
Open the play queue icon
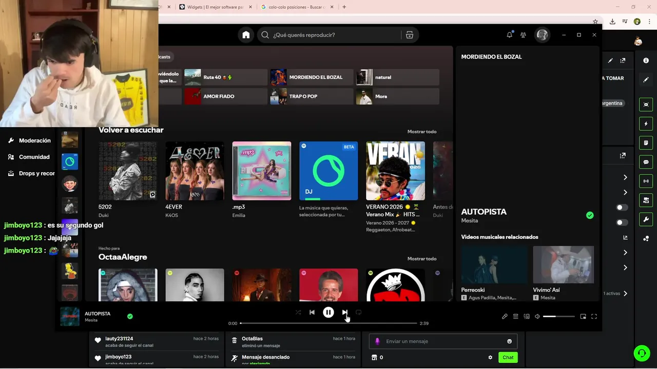click(x=516, y=316)
